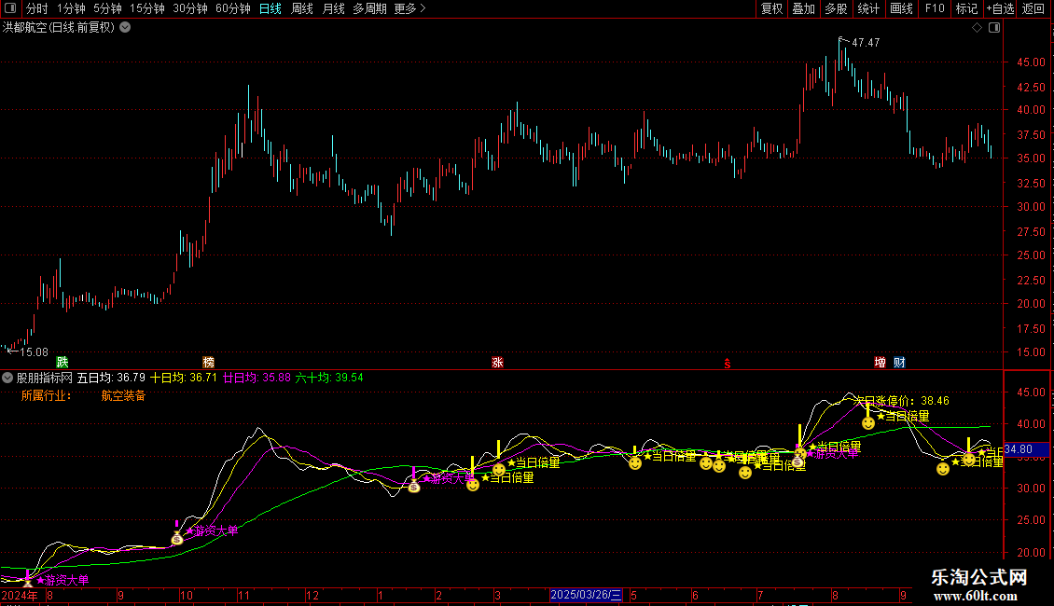Toggle the right side panel icon

click(x=994, y=28)
